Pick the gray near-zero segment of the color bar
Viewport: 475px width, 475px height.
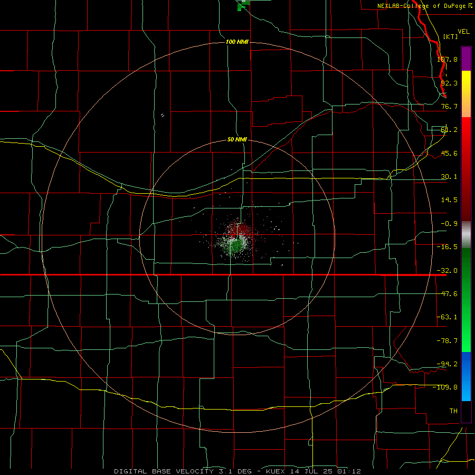point(466,235)
